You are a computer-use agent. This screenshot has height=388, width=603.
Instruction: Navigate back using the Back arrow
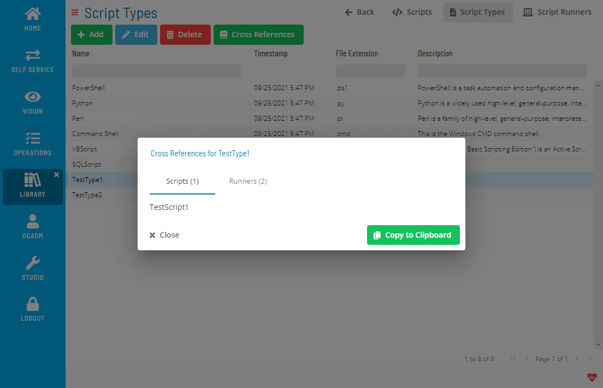coord(359,11)
